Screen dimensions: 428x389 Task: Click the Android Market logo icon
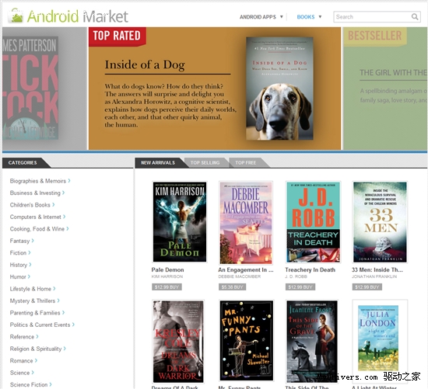click(16, 16)
